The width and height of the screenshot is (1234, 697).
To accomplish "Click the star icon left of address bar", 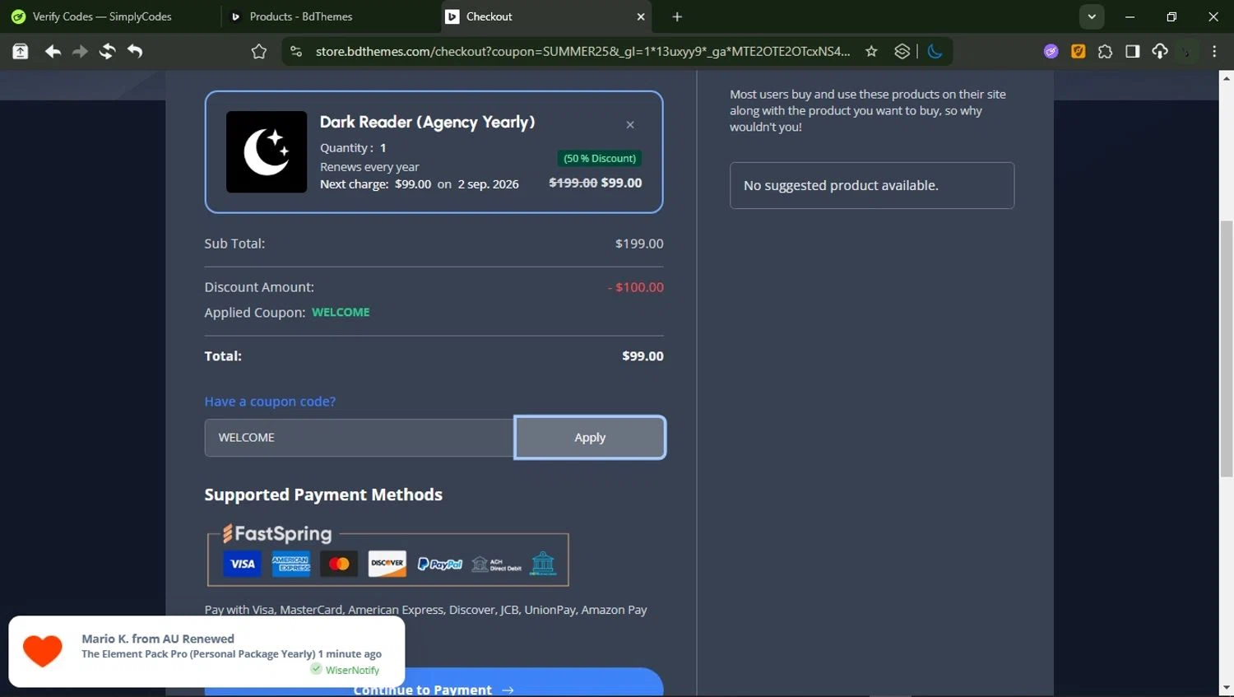I will click(x=259, y=52).
